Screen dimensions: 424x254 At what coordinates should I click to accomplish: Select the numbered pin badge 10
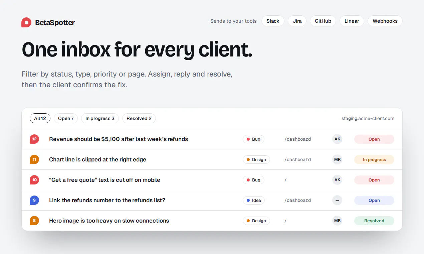(34, 180)
